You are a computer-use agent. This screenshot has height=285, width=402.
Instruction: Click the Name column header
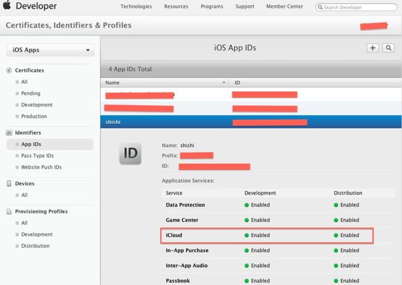[x=113, y=82]
